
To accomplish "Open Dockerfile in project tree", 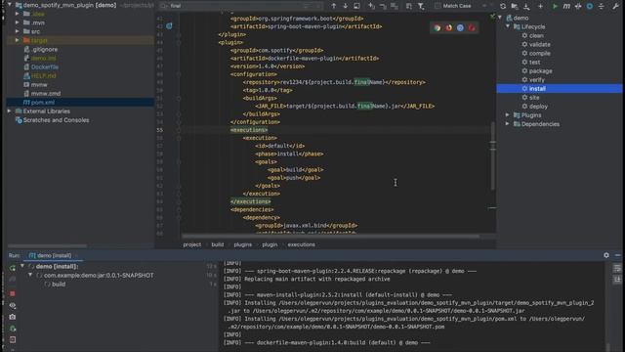I will [x=45, y=67].
